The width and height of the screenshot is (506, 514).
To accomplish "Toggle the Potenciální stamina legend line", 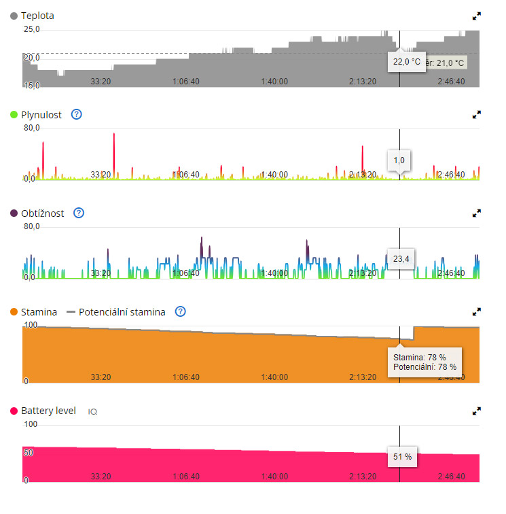I will [x=71, y=312].
